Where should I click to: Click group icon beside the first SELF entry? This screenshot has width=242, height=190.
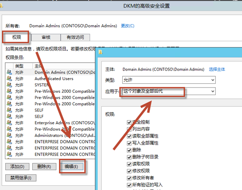click(9, 110)
